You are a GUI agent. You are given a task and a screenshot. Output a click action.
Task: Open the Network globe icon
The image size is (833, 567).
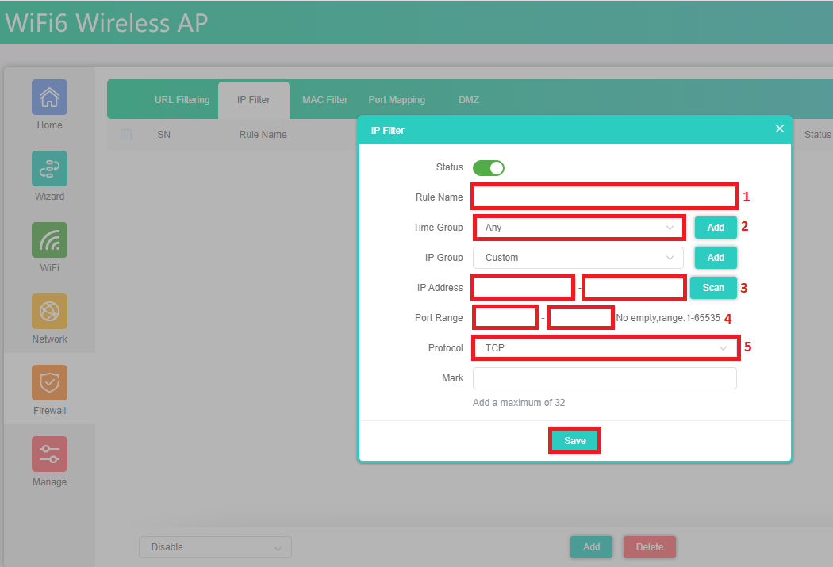point(49,312)
